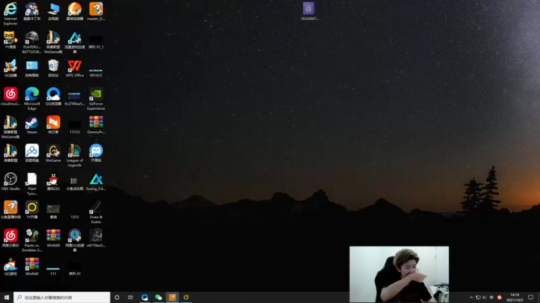
Task: Open QQ浏览器 desktop shortcut
Action: pos(53,96)
